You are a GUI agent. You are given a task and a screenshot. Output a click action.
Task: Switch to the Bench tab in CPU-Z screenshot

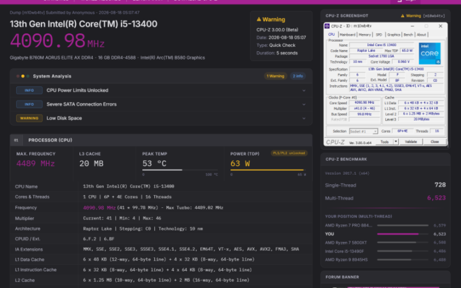[408, 35]
